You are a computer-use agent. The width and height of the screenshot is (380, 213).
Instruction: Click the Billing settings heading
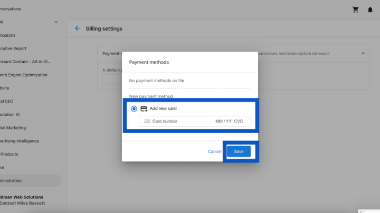[104, 28]
